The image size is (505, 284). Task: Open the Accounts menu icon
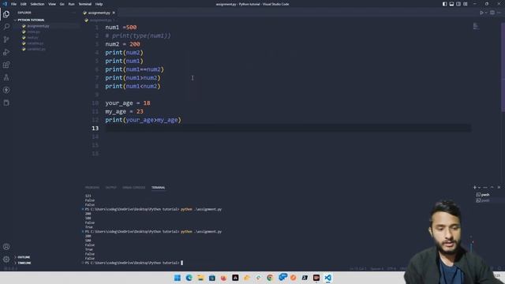tap(6, 247)
